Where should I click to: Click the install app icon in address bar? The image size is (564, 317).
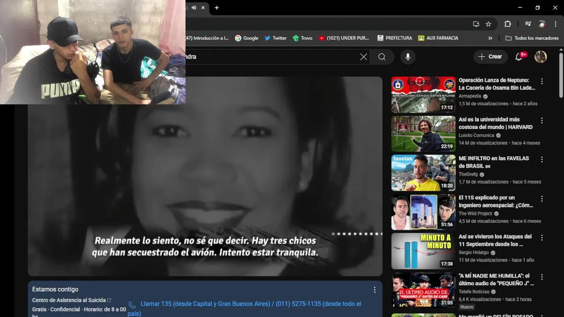[x=476, y=24]
